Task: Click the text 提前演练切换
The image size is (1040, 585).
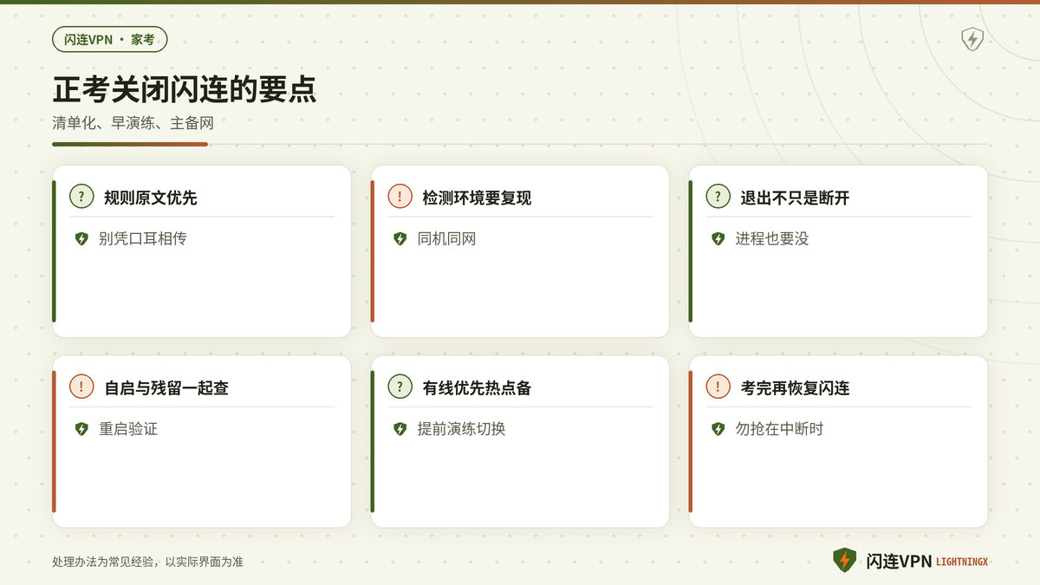Action: tap(461, 429)
